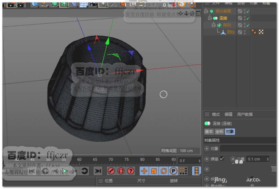The height and width of the screenshot is (189, 279).
Task: Click the keyframe selection question mark button
Action: [131, 171]
